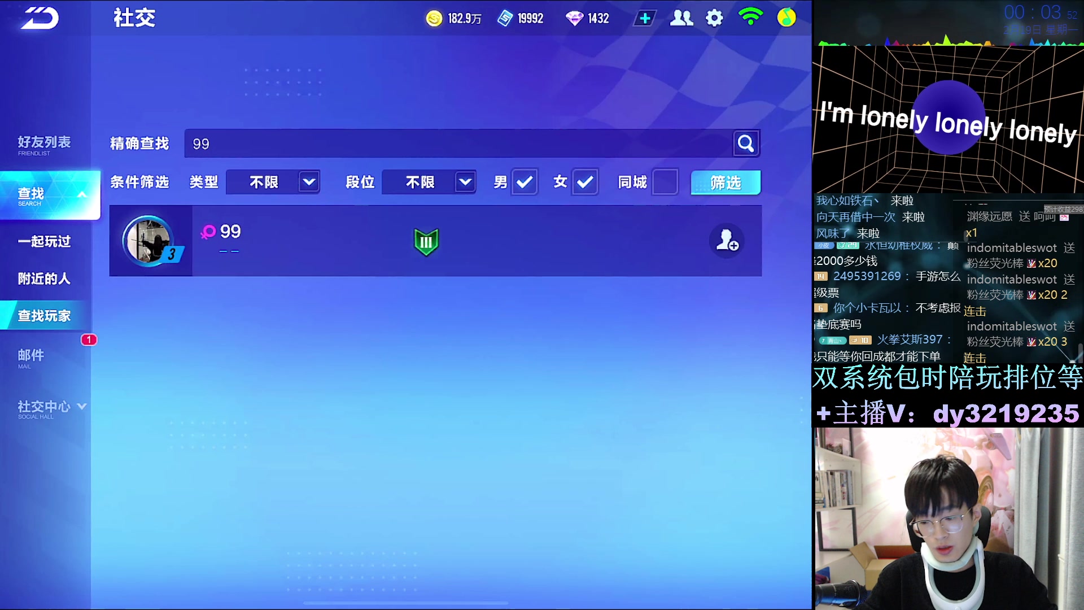Click the green rank III badge
1084x610 pixels.
426,242
